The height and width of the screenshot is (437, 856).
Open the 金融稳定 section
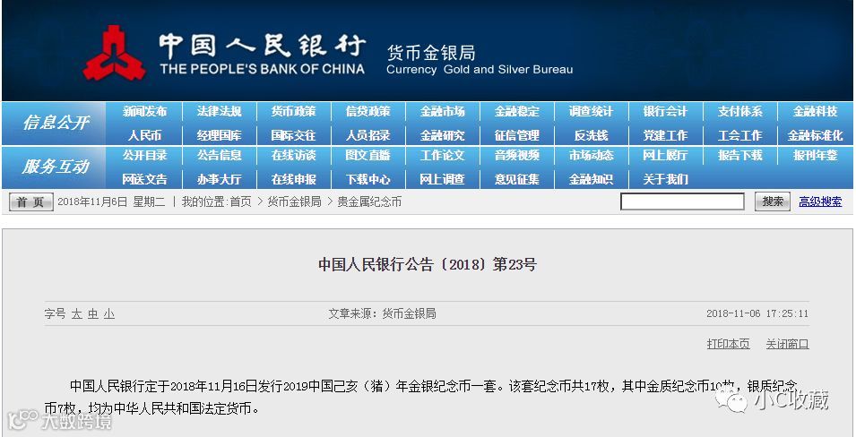click(516, 111)
